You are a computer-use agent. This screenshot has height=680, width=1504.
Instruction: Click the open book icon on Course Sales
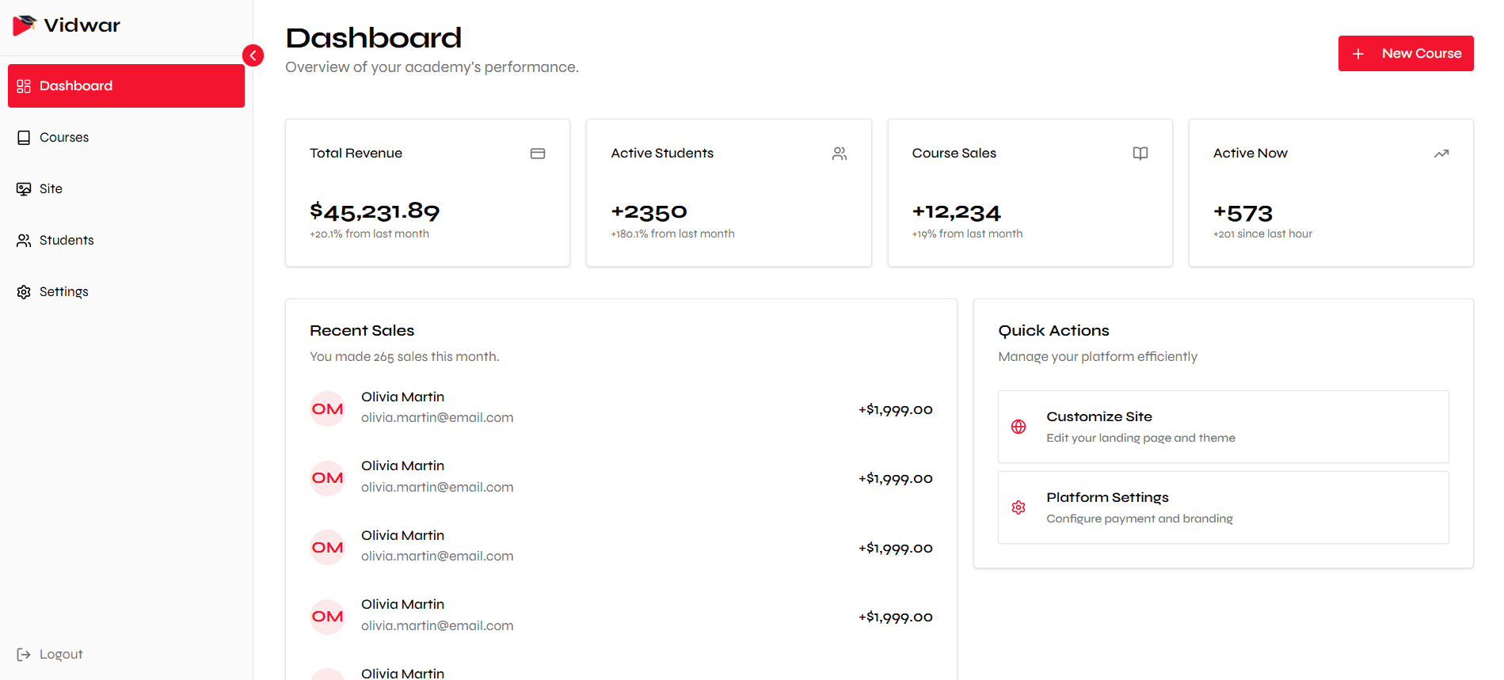tap(1140, 154)
